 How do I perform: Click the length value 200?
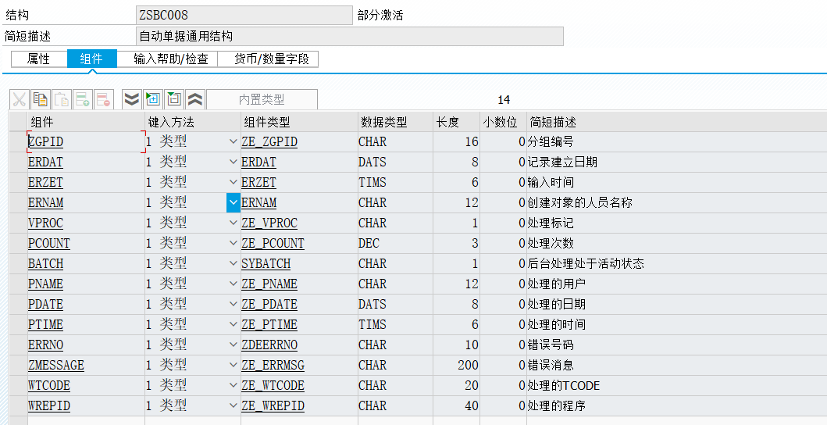[x=468, y=366]
